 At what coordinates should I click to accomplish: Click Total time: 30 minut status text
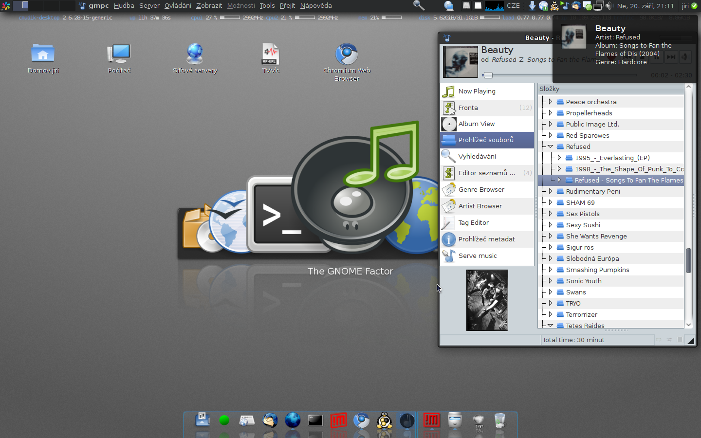[573, 340]
